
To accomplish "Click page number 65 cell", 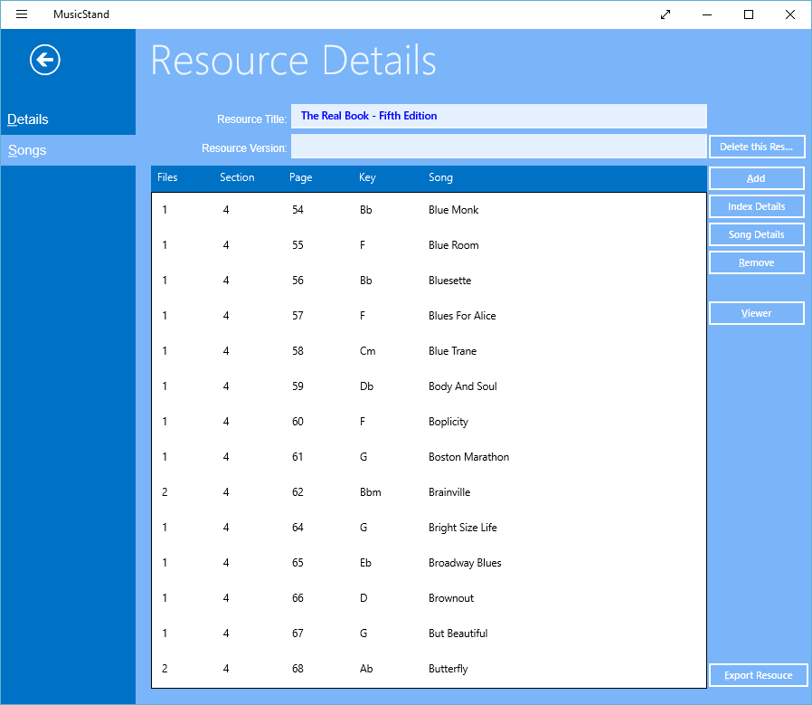I will coord(297,562).
